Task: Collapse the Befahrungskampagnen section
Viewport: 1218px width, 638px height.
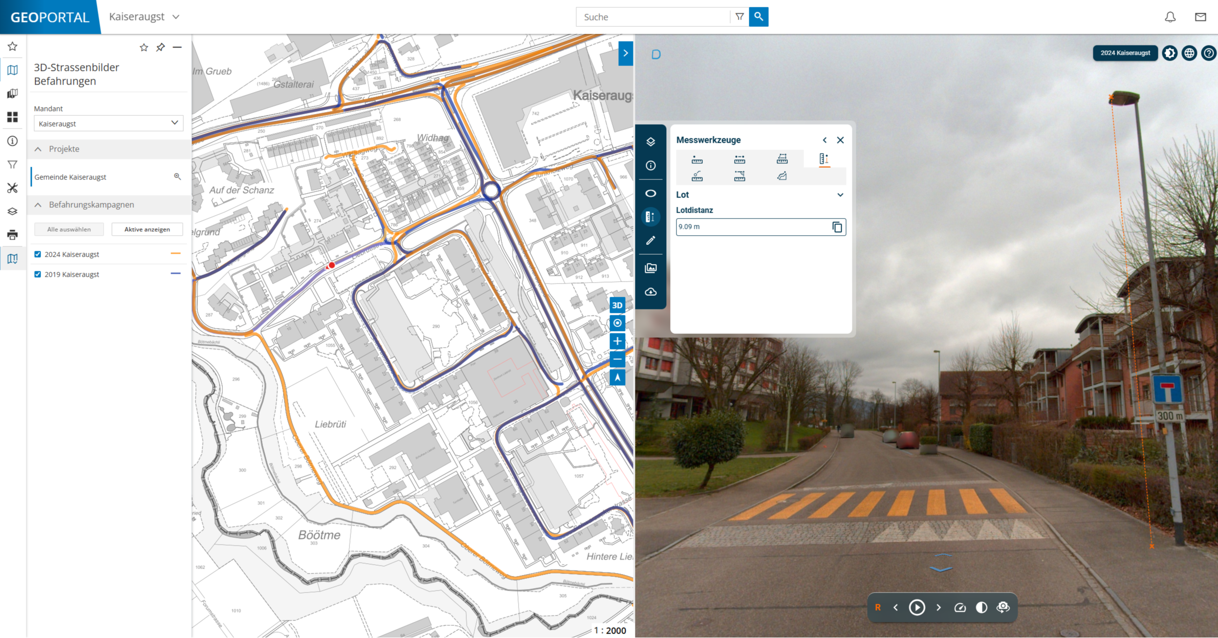Action: pyautogui.click(x=38, y=205)
